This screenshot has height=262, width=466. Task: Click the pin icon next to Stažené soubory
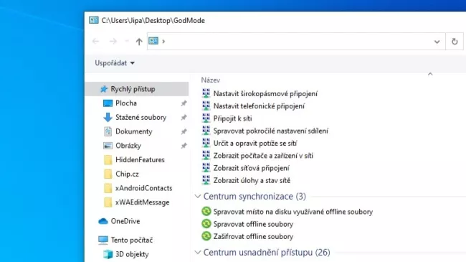point(184,117)
